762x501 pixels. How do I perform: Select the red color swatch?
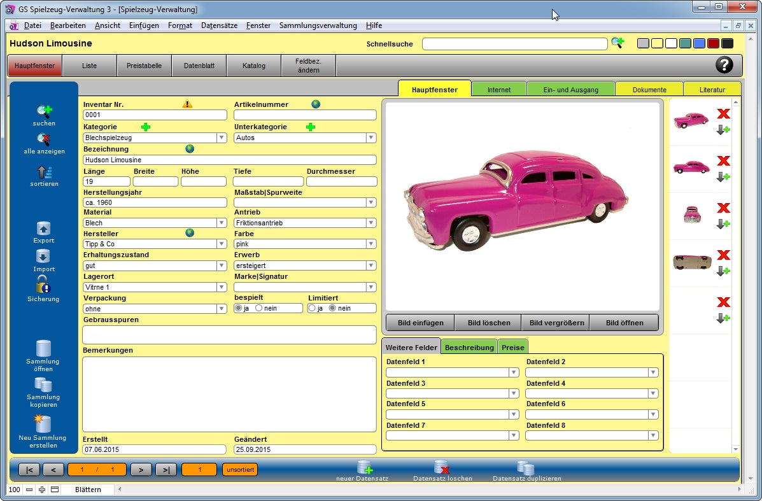(x=713, y=43)
